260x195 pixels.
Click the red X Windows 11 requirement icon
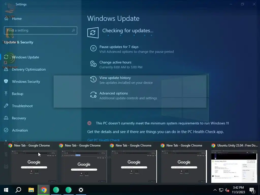pyautogui.click(x=89, y=123)
